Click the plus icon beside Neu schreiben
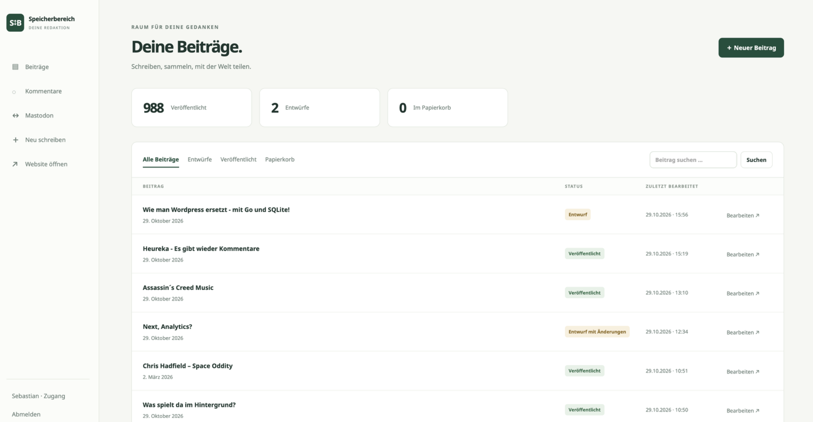This screenshot has height=422, width=813. click(16, 140)
